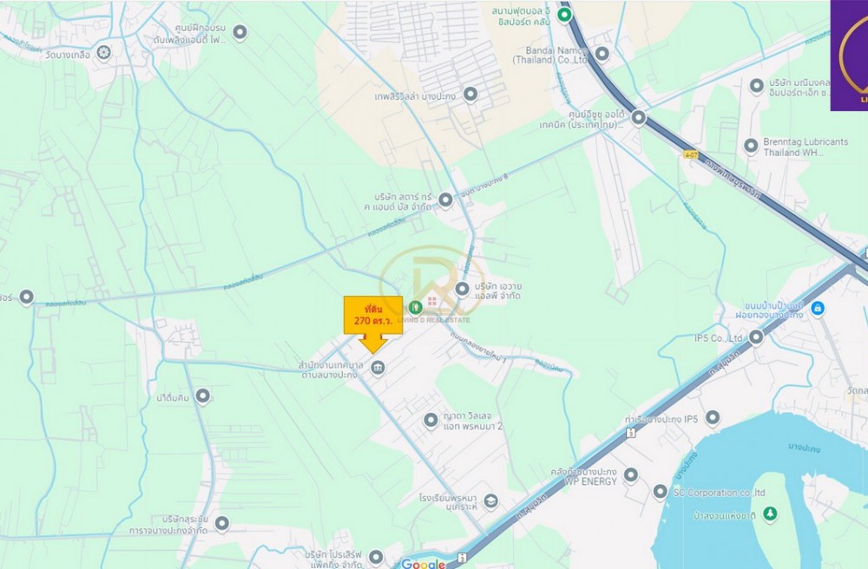Click the Living D Real Estate watermark
The width and height of the screenshot is (868, 569).
pyautogui.click(x=433, y=284)
